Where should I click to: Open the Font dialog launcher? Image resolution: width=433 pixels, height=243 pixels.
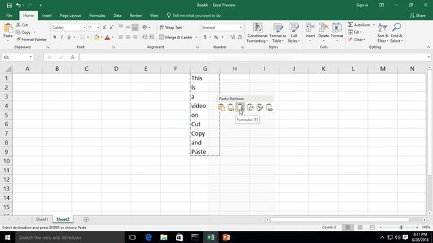pyautogui.click(x=114, y=47)
